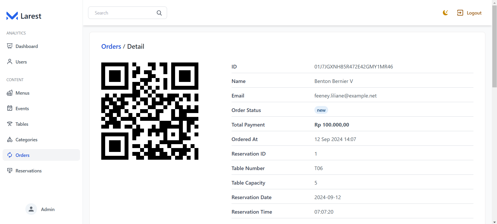Focus the Search input field
This screenshot has width=497, height=224.
click(x=123, y=13)
